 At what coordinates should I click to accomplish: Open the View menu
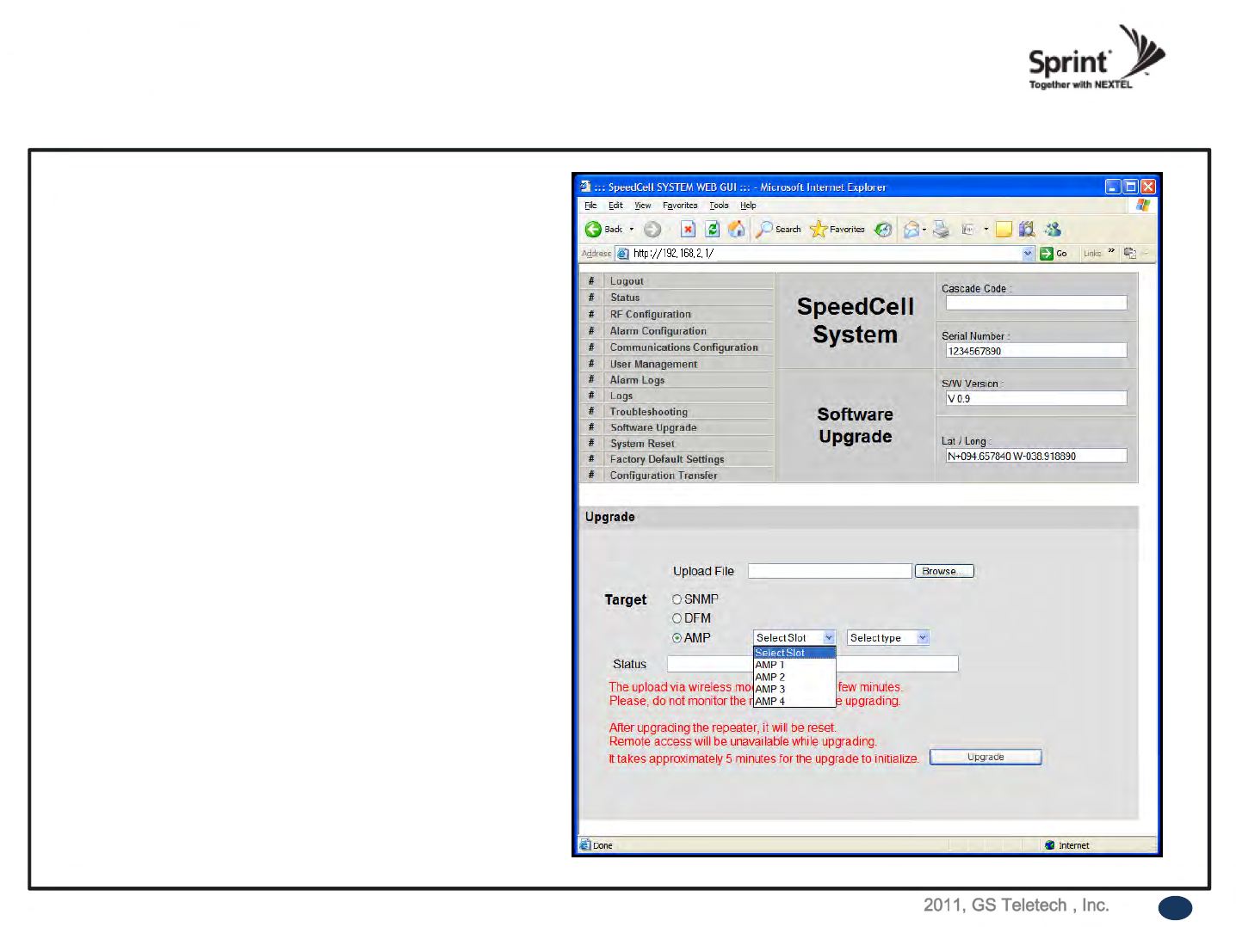(x=643, y=206)
